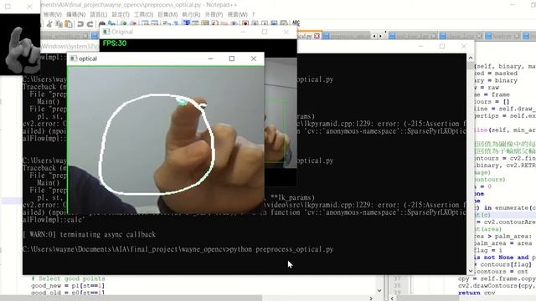Click the Cut icon in Notepad++ toolbar
Viewport: 536px width, 301px height.
49,24
